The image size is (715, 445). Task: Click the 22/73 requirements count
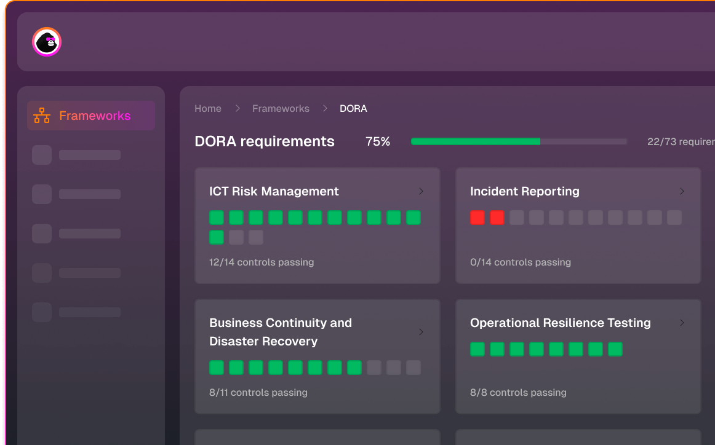pyautogui.click(x=681, y=141)
